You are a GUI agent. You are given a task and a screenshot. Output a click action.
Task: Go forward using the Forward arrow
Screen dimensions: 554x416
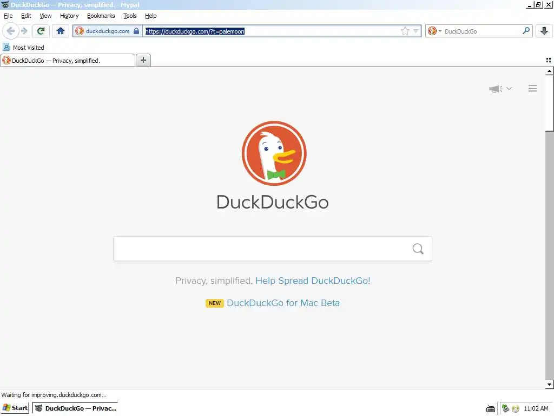pos(24,31)
